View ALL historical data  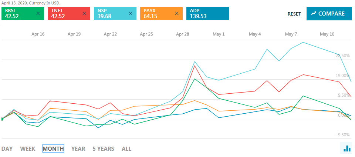click(126, 149)
